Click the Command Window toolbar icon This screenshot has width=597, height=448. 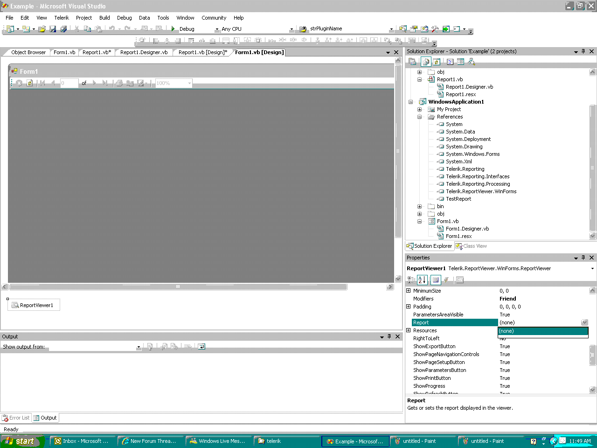(x=456, y=29)
